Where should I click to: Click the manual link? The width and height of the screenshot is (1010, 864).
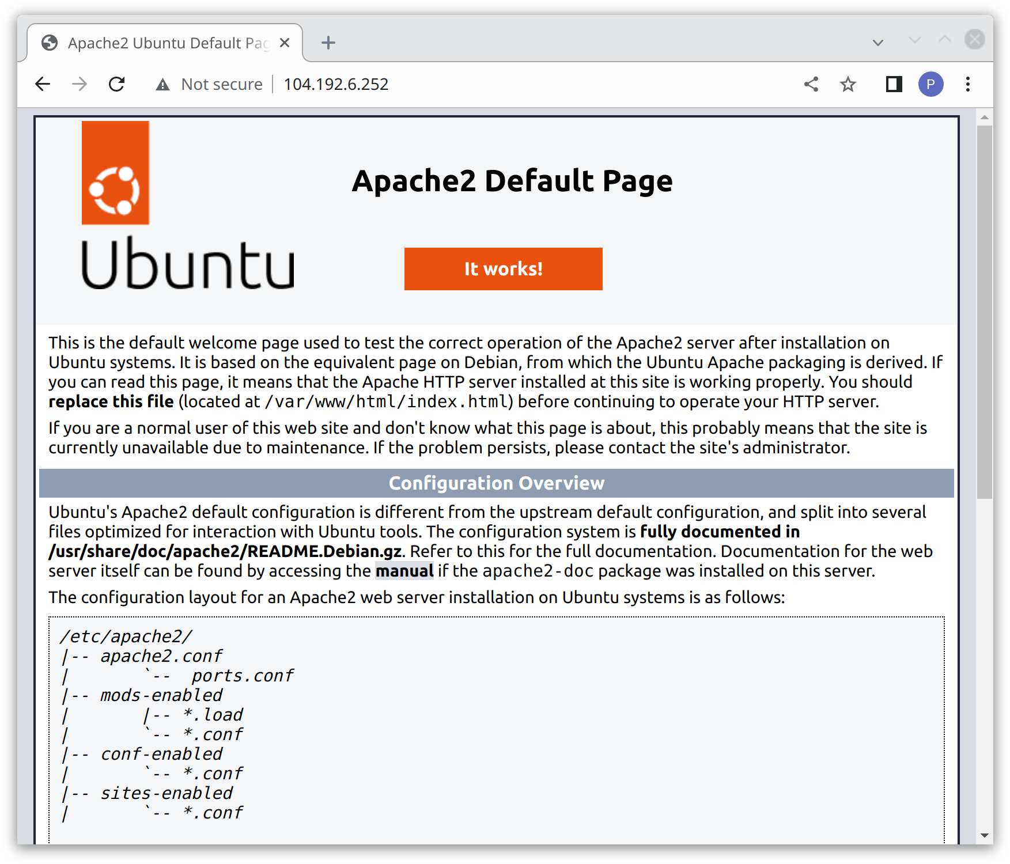[x=404, y=571]
